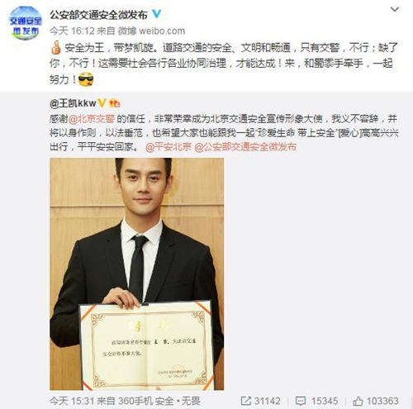
Task: Click the member badge icon next to 王凯kkw
Action: point(115,103)
